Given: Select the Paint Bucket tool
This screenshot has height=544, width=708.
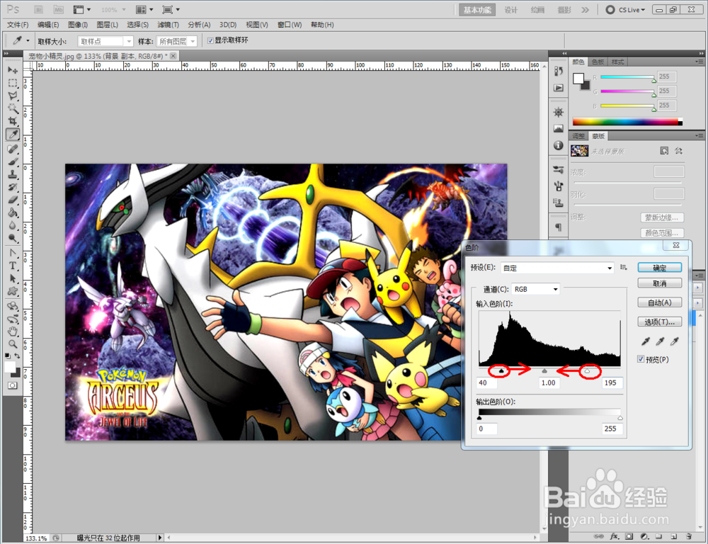Looking at the screenshot, I should (13, 212).
